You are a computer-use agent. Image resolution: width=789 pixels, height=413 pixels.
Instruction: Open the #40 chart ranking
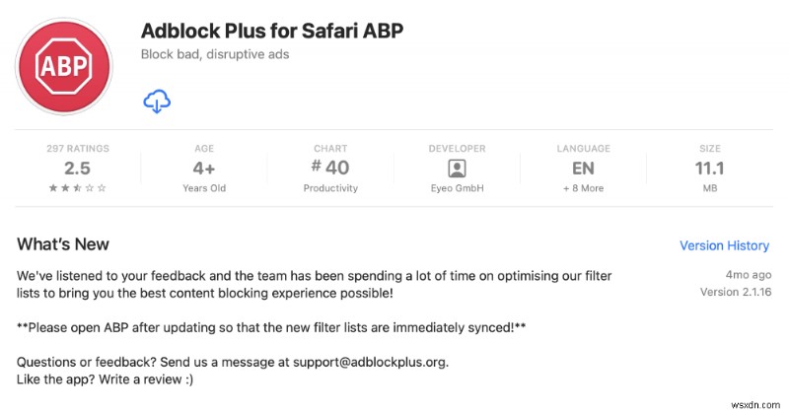point(330,168)
